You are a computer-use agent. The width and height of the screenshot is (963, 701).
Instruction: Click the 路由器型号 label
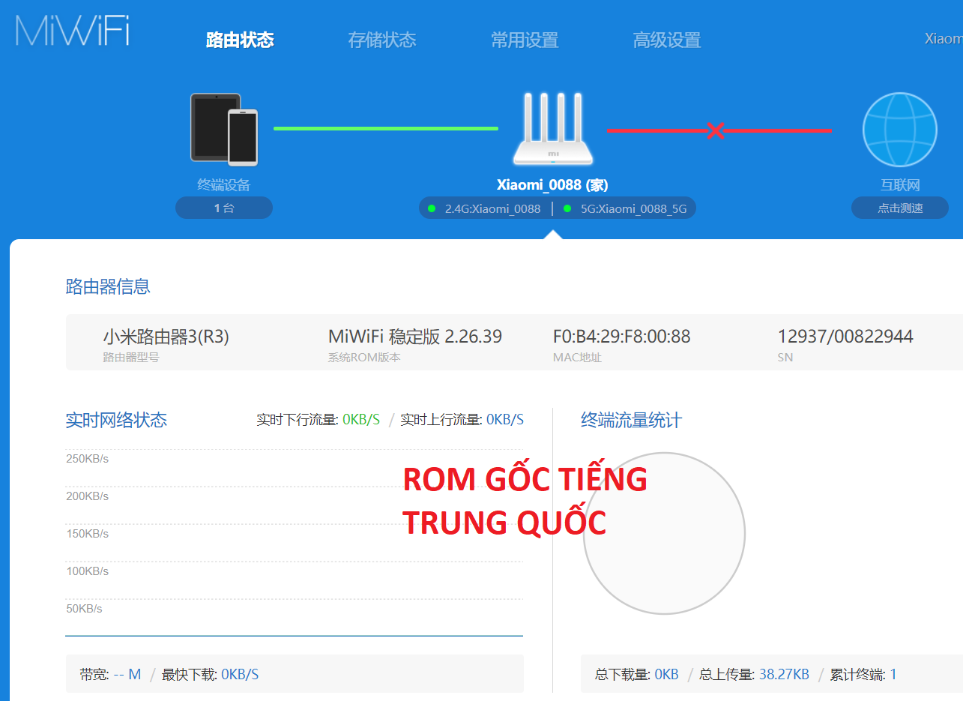131,358
